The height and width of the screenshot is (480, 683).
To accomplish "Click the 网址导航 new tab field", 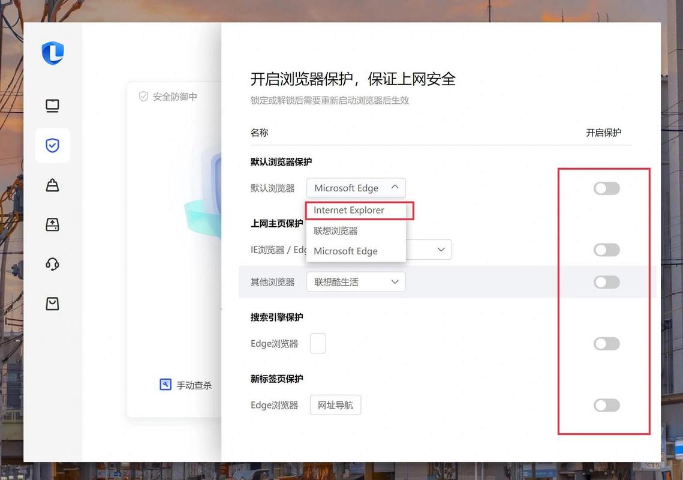I will click(x=335, y=405).
